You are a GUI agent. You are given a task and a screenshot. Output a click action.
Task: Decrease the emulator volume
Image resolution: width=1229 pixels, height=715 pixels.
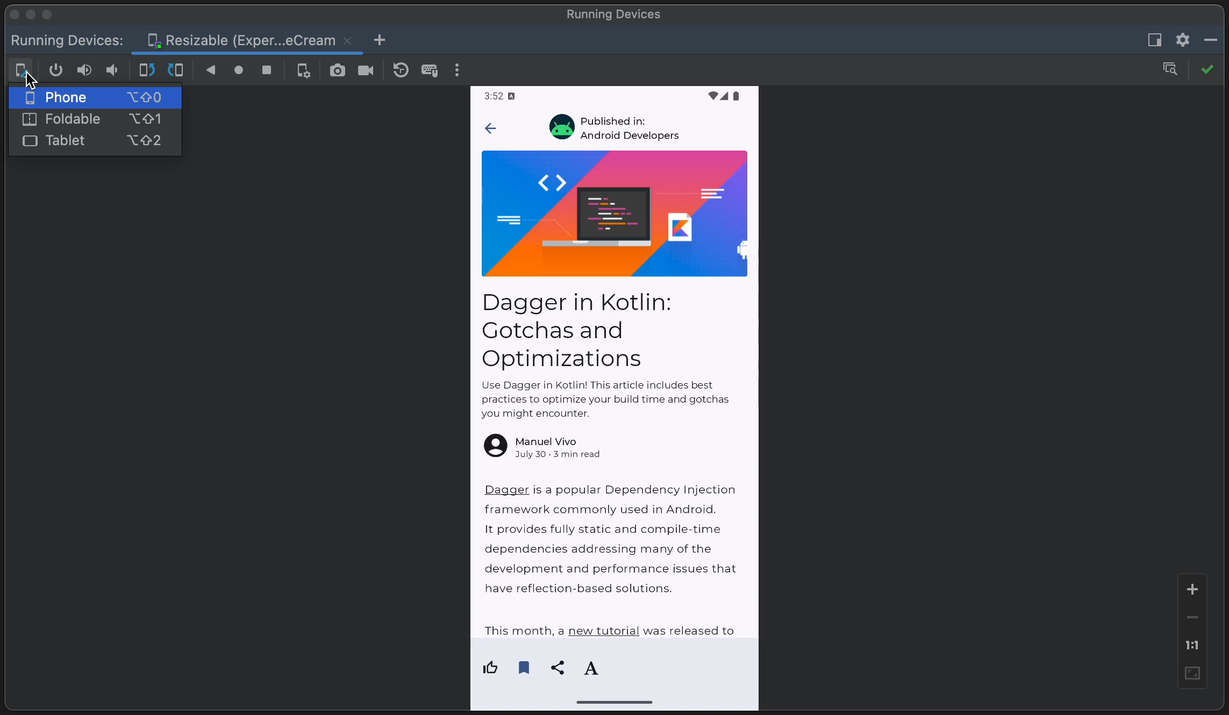pyautogui.click(x=112, y=70)
